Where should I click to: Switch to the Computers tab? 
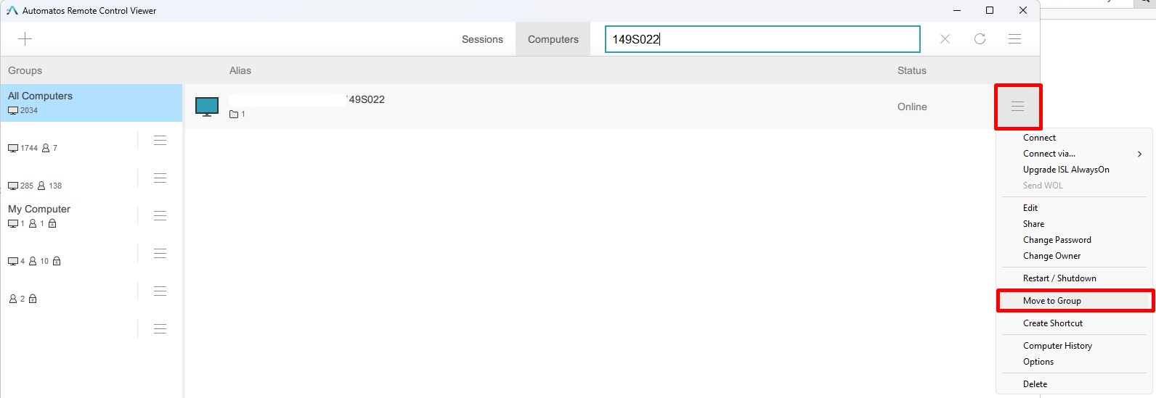pyautogui.click(x=553, y=39)
